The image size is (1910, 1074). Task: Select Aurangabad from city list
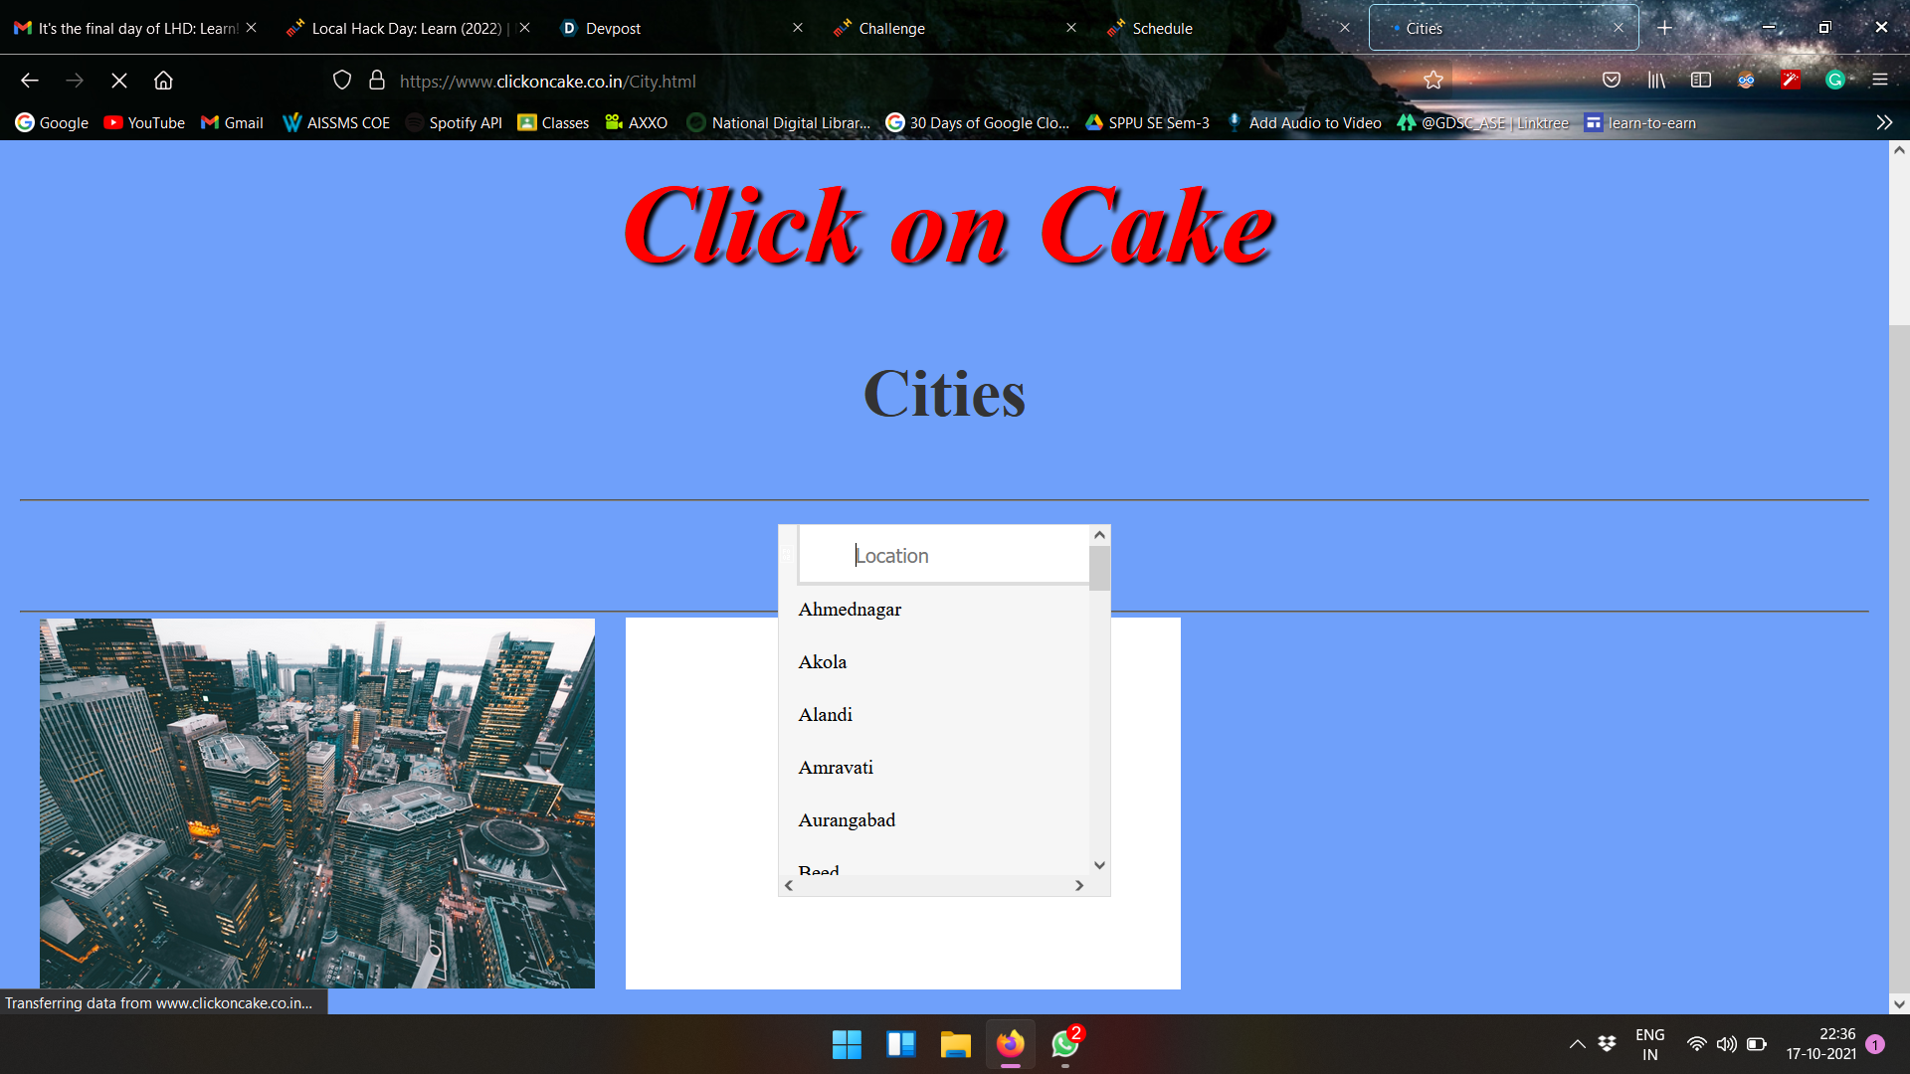847,820
